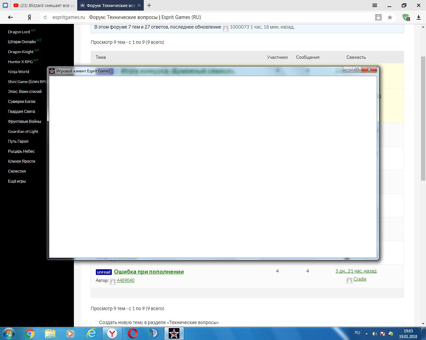Click the browser back arrow
Screen dimensions: 426x340
pos(10,17)
